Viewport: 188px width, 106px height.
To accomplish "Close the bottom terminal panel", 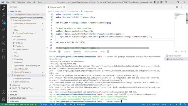I will point(185,52).
